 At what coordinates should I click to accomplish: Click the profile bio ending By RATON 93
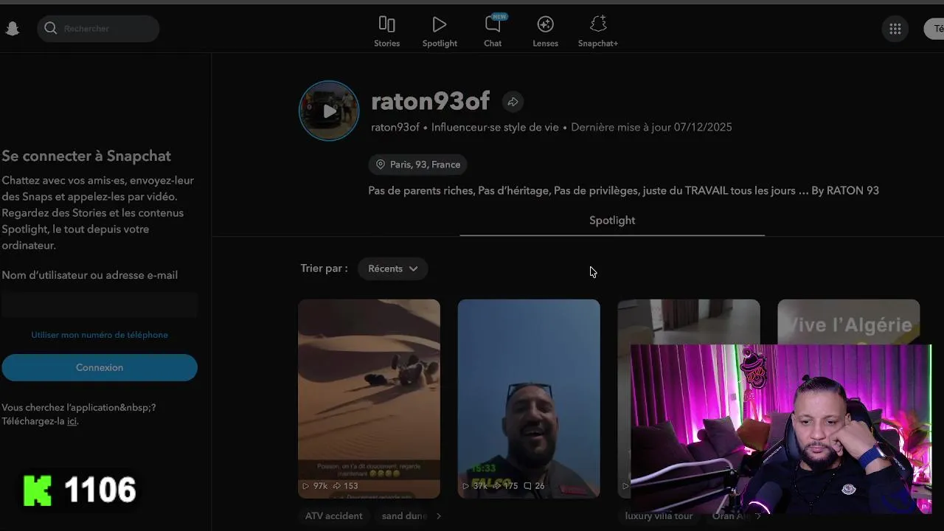(x=623, y=190)
